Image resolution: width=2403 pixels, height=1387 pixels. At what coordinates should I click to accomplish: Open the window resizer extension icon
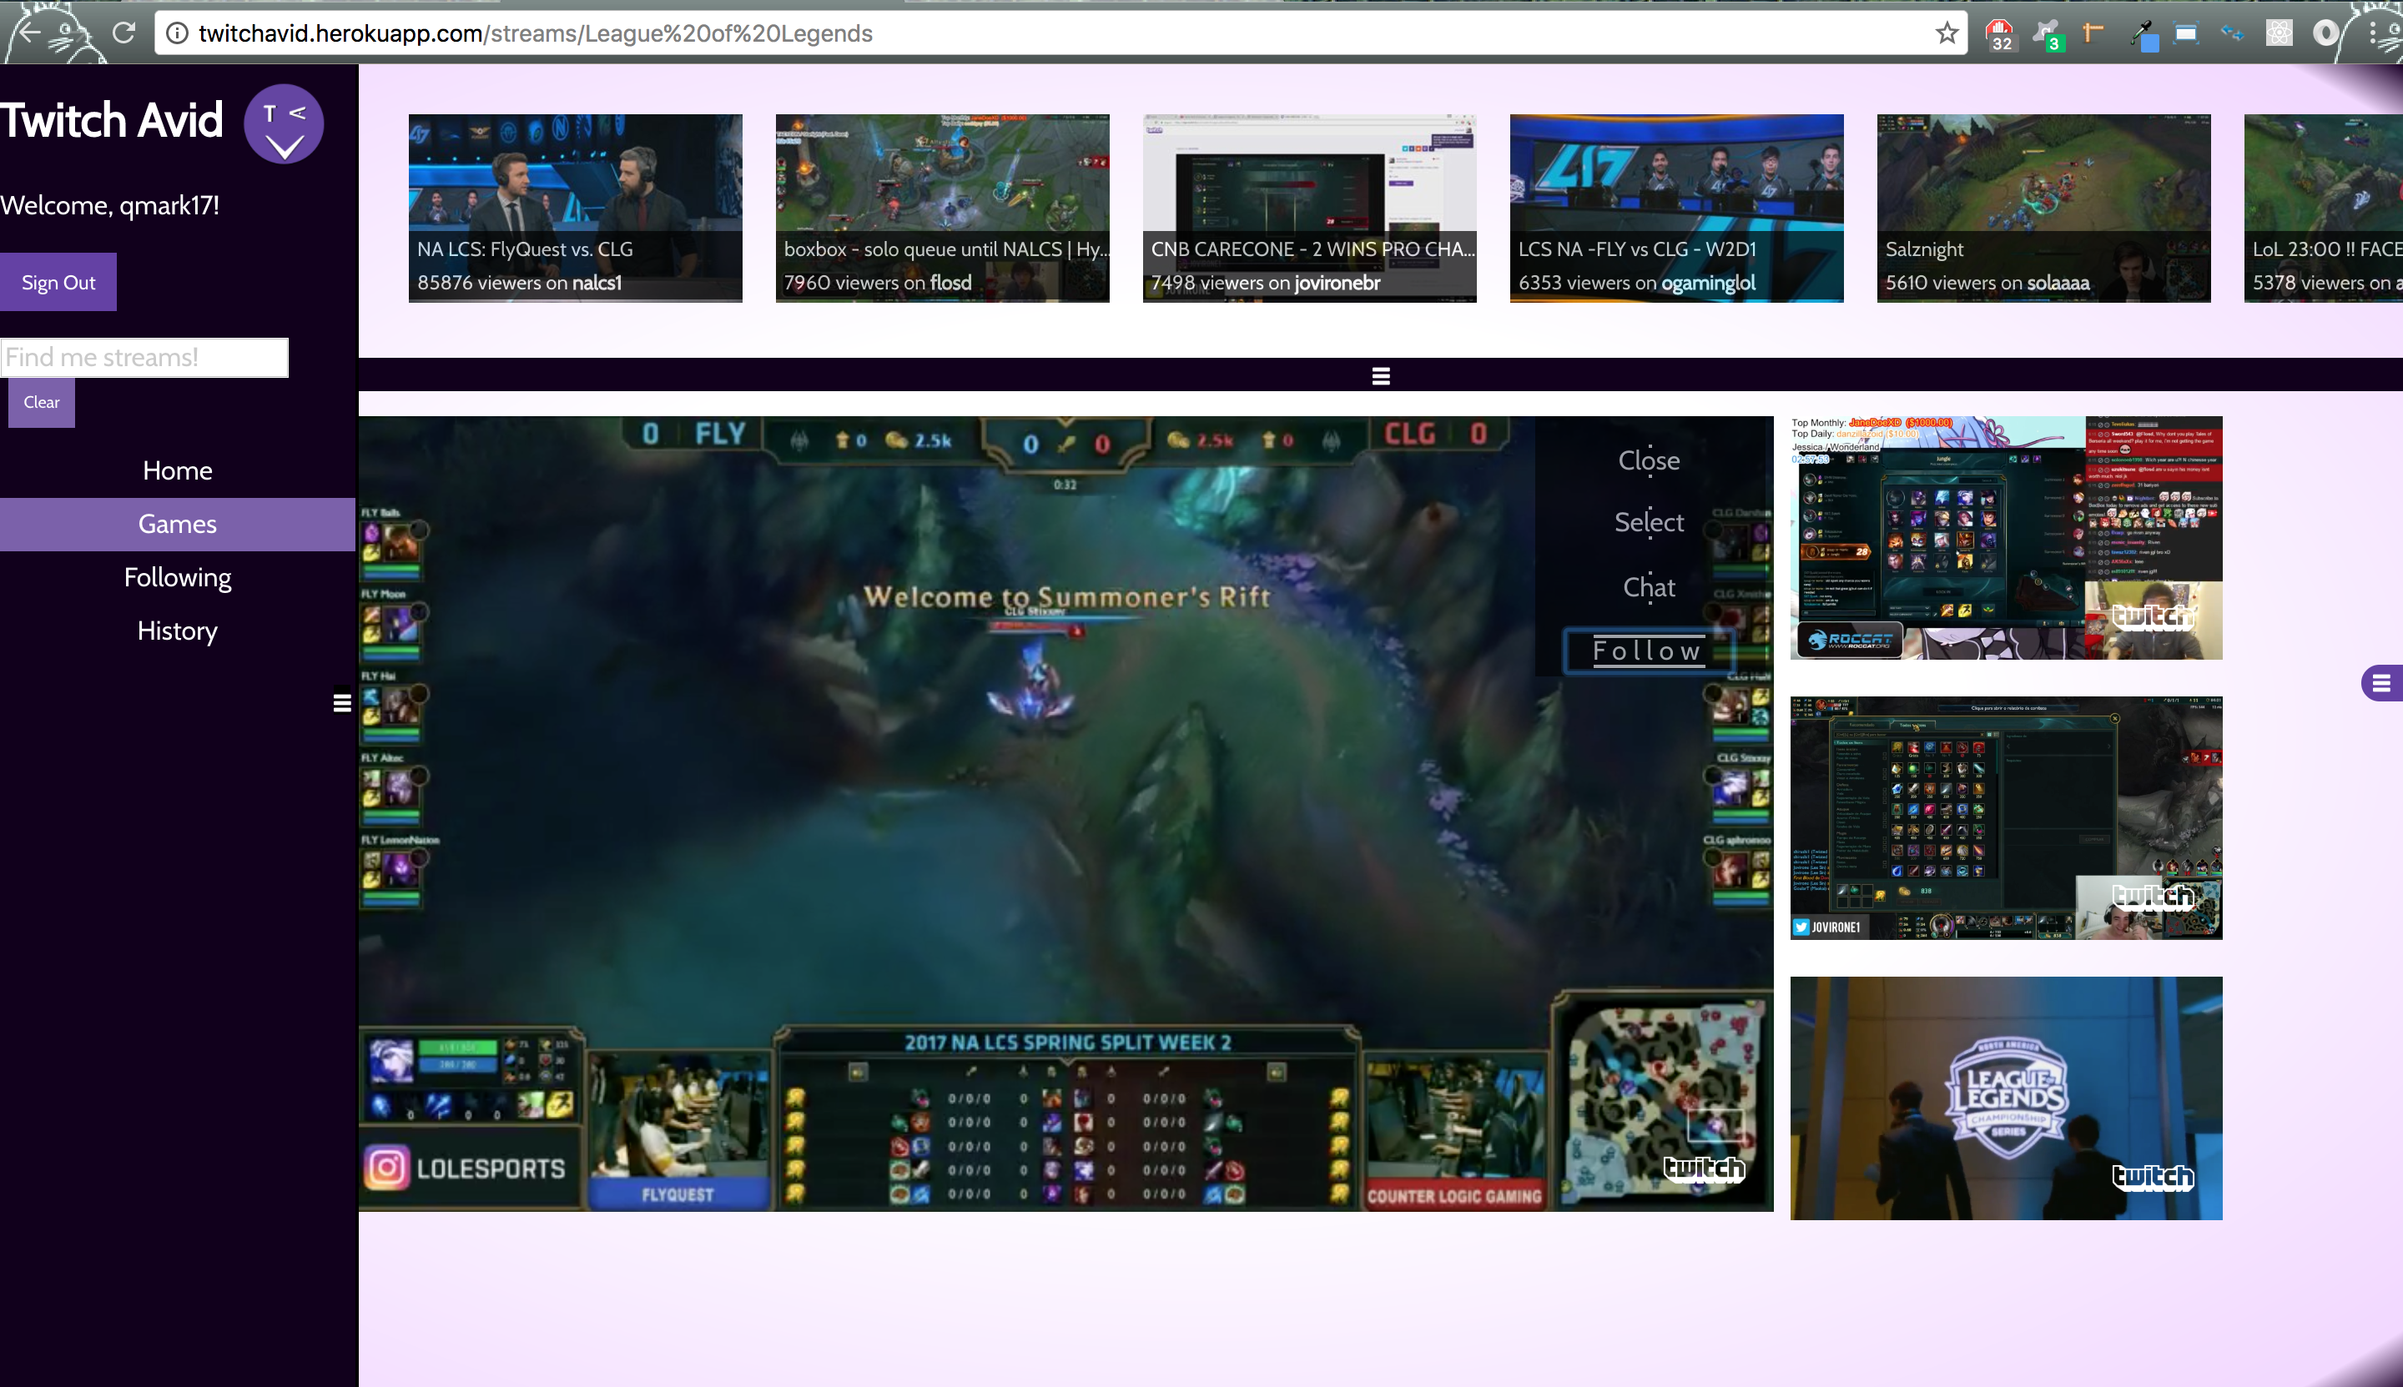tap(2186, 33)
